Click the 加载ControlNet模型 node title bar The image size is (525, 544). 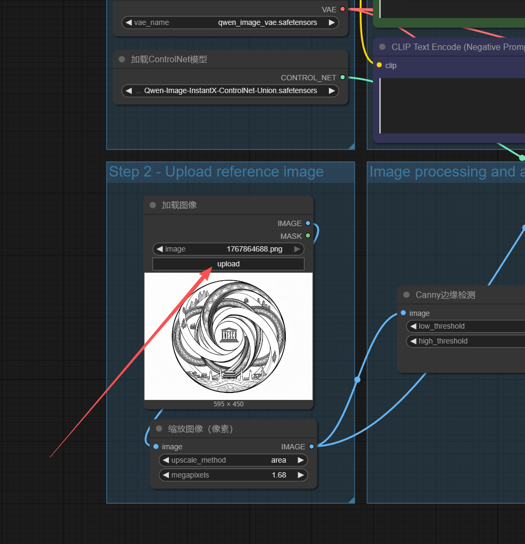coord(230,60)
